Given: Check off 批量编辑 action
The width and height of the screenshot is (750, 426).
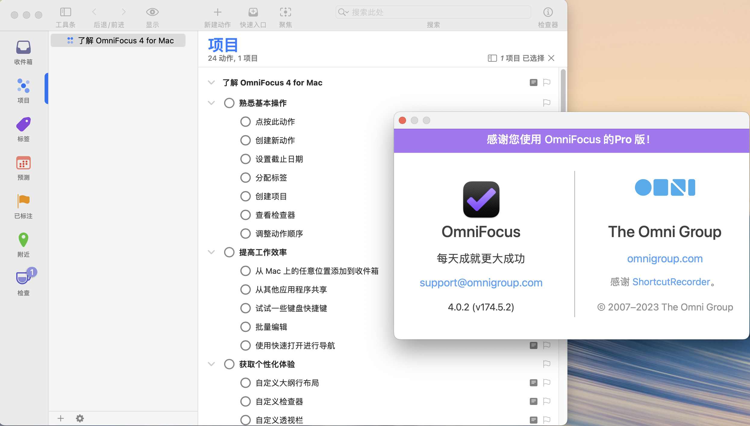Looking at the screenshot, I should 245,327.
